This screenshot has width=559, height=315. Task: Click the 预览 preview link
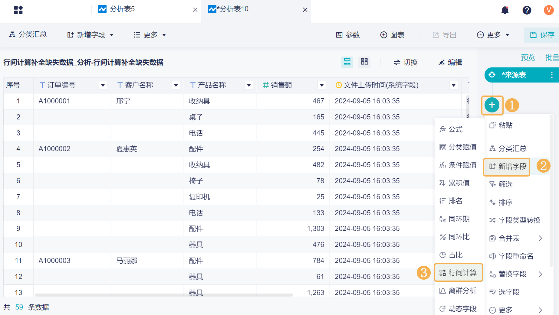point(528,57)
